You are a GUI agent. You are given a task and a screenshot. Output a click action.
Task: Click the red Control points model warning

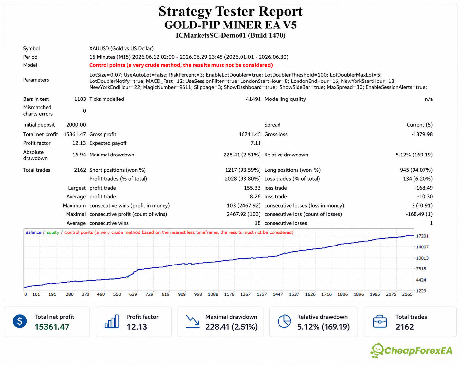pos(181,65)
